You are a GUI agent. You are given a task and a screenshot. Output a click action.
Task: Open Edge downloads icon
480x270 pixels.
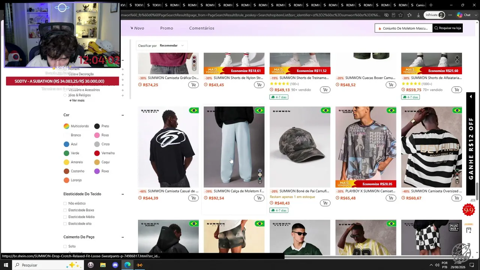click(418, 15)
